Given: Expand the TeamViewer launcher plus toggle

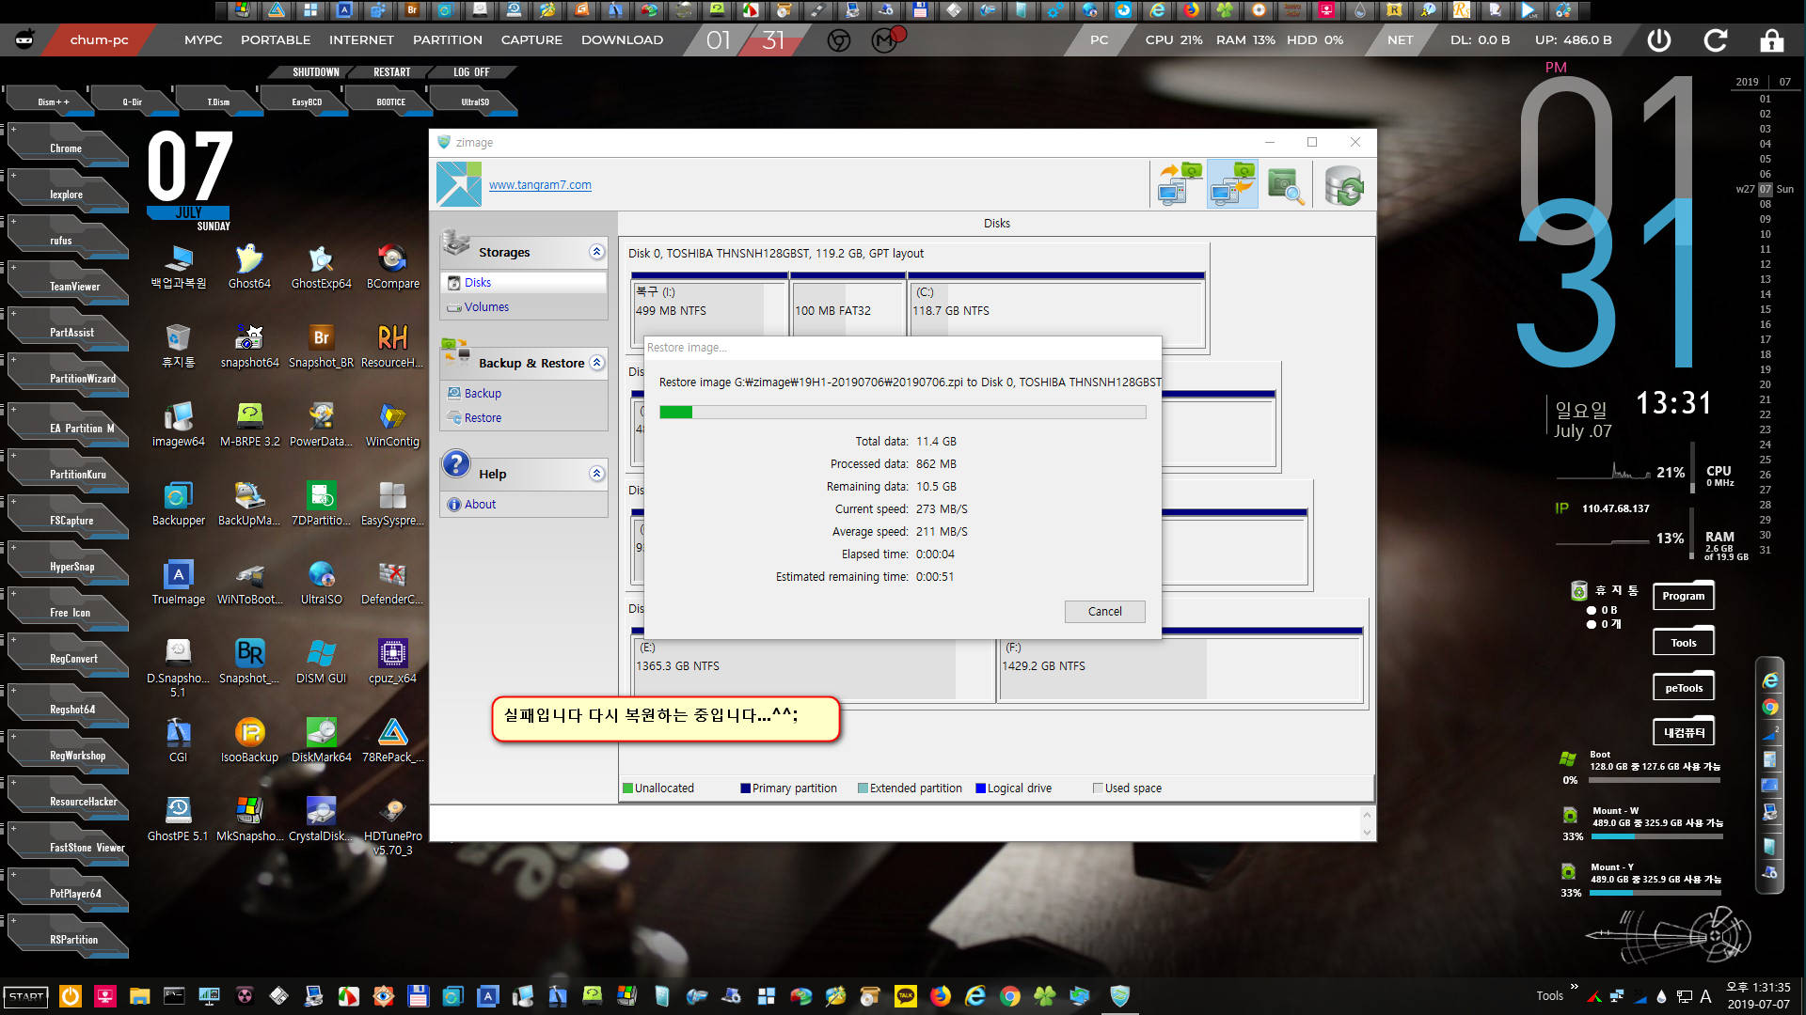Looking at the screenshot, I should [x=13, y=267].
